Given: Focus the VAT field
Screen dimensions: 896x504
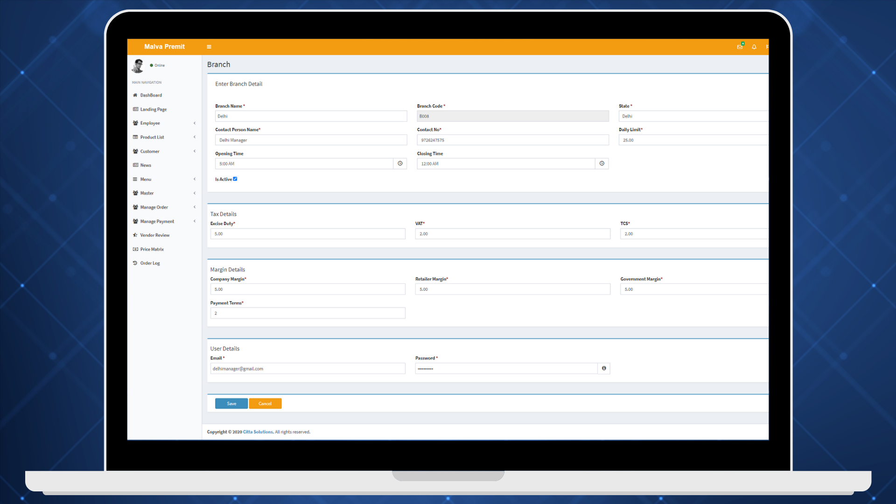Looking at the screenshot, I should click(513, 234).
